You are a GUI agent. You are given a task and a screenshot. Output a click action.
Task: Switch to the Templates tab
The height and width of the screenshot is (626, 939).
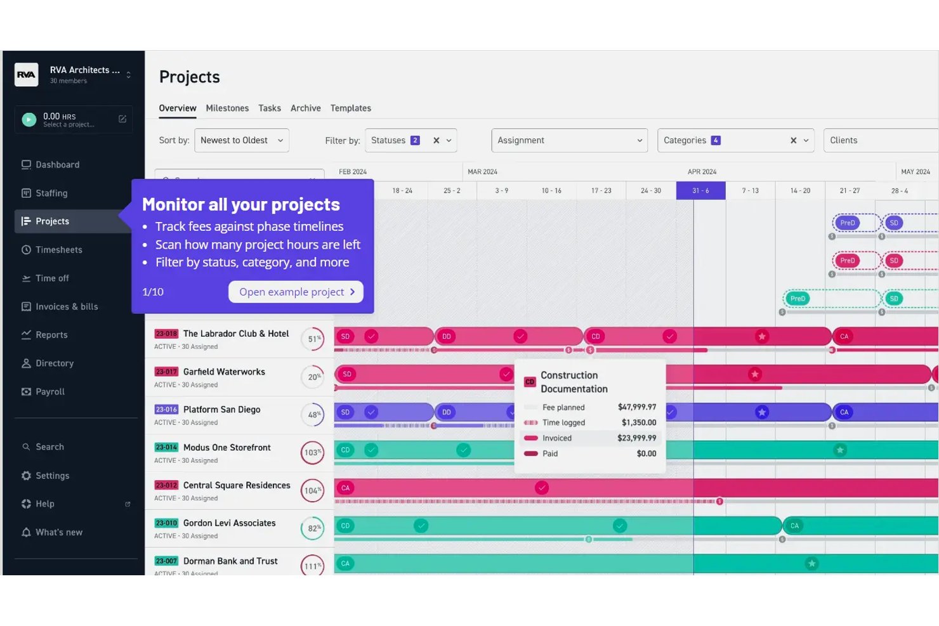[351, 108]
